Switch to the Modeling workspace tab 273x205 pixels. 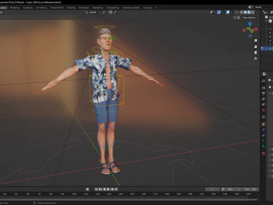click(15, 8)
